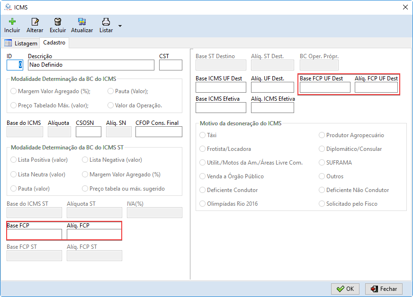Close the ICMS window
This screenshot has height=297, width=413.
pyautogui.click(x=405, y=7)
